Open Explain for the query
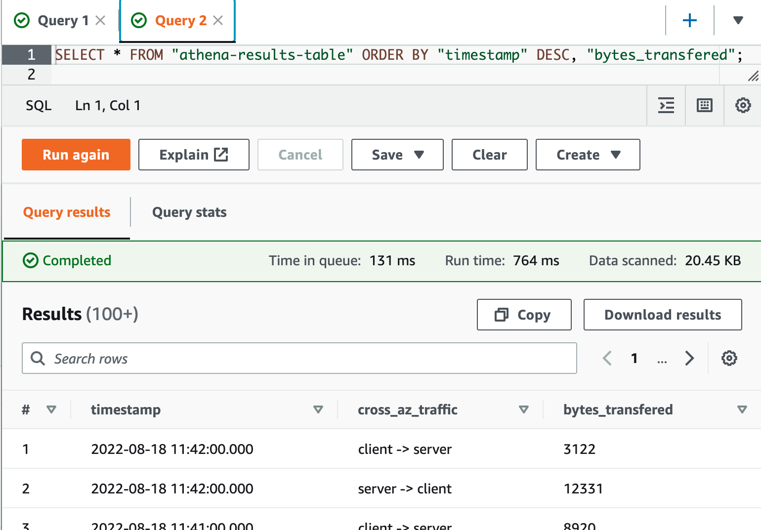Viewport: 761px width, 530px height. coord(194,155)
